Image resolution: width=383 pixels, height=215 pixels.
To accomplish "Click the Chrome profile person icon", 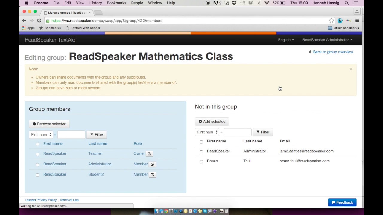I will (357, 11).
